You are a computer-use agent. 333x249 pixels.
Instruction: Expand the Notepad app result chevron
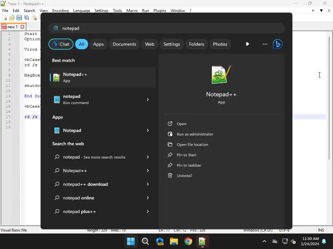pyautogui.click(x=148, y=130)
